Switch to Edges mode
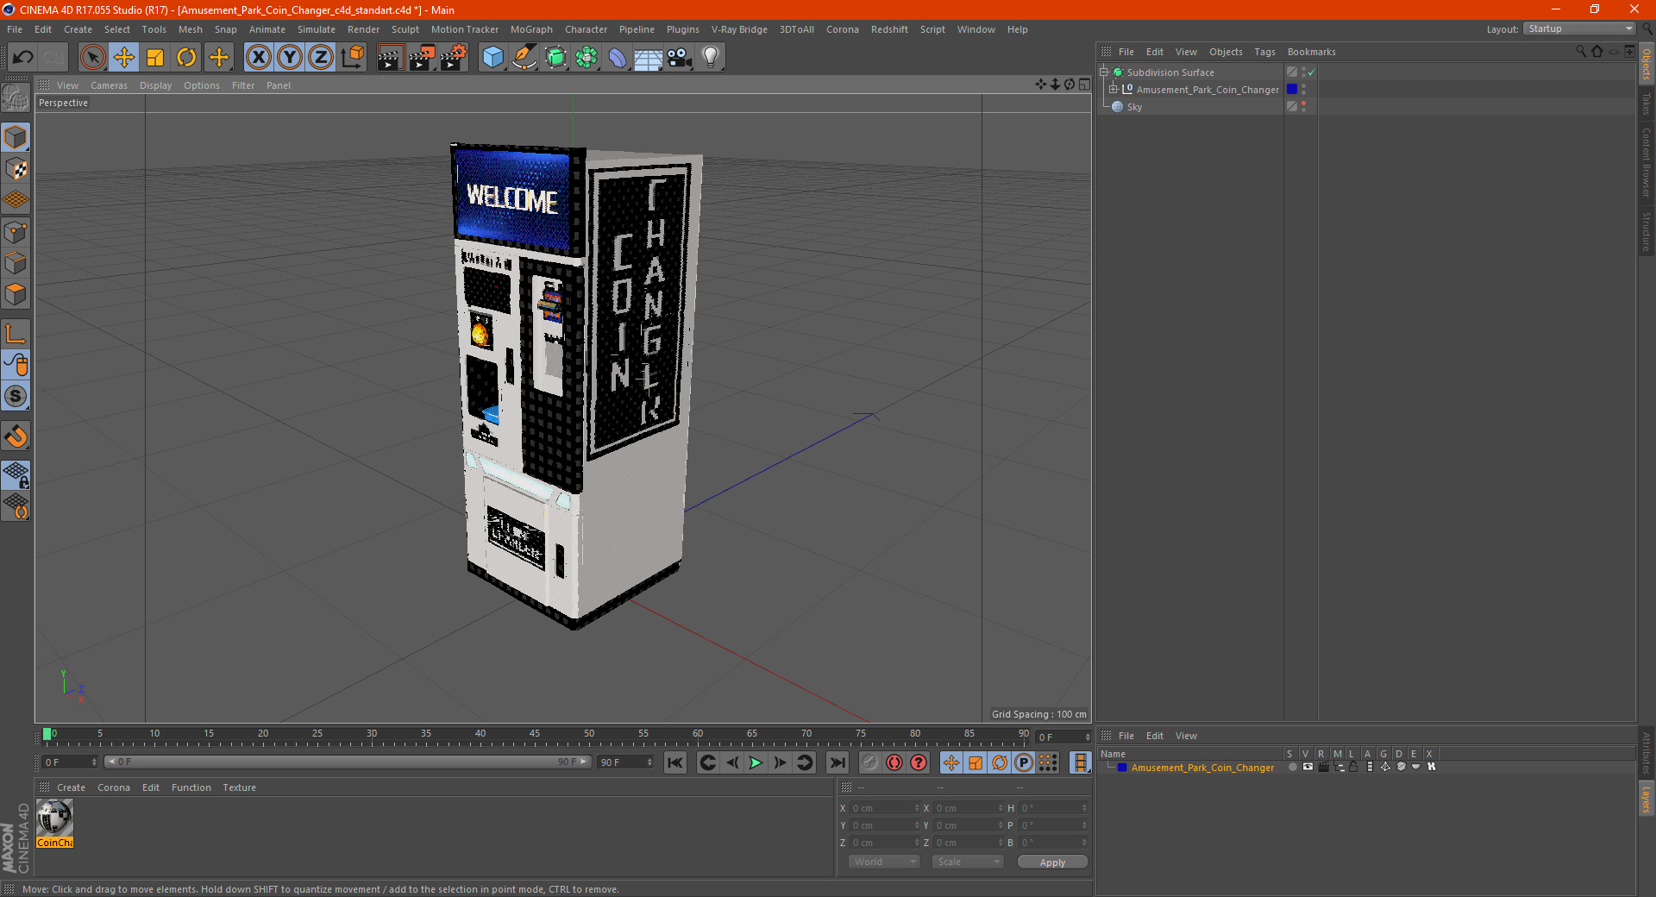This screenshot has width=1656, height=897. coord(16,263)
